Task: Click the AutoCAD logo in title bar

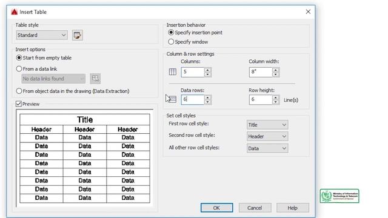Action: (x=15, y=12)
